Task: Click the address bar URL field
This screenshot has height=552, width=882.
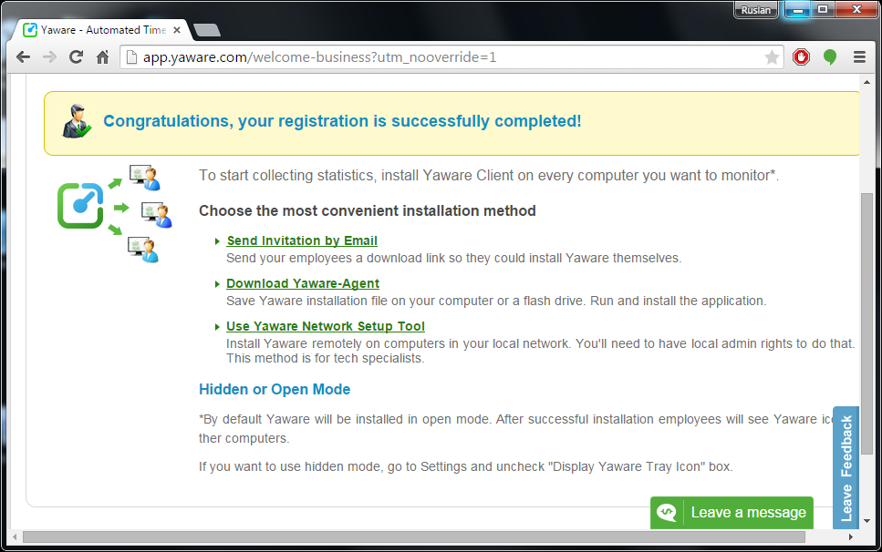Action: click(x=438, y=57)
